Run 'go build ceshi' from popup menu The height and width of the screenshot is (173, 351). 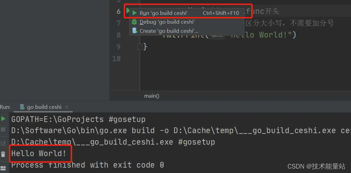click(187, 13)
